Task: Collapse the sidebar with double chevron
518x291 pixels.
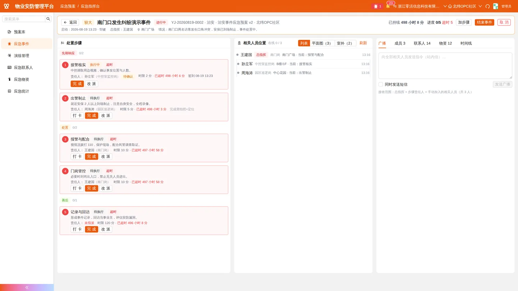Action: tap(27, 287)
